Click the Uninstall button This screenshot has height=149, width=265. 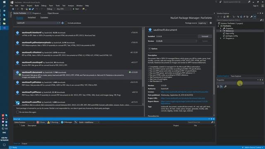(x=205, y=36)
